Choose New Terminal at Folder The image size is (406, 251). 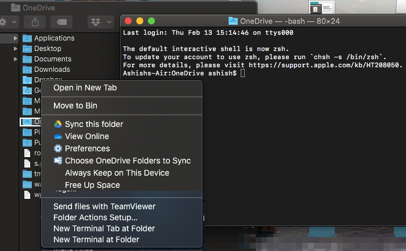click(x=122, y=239)
